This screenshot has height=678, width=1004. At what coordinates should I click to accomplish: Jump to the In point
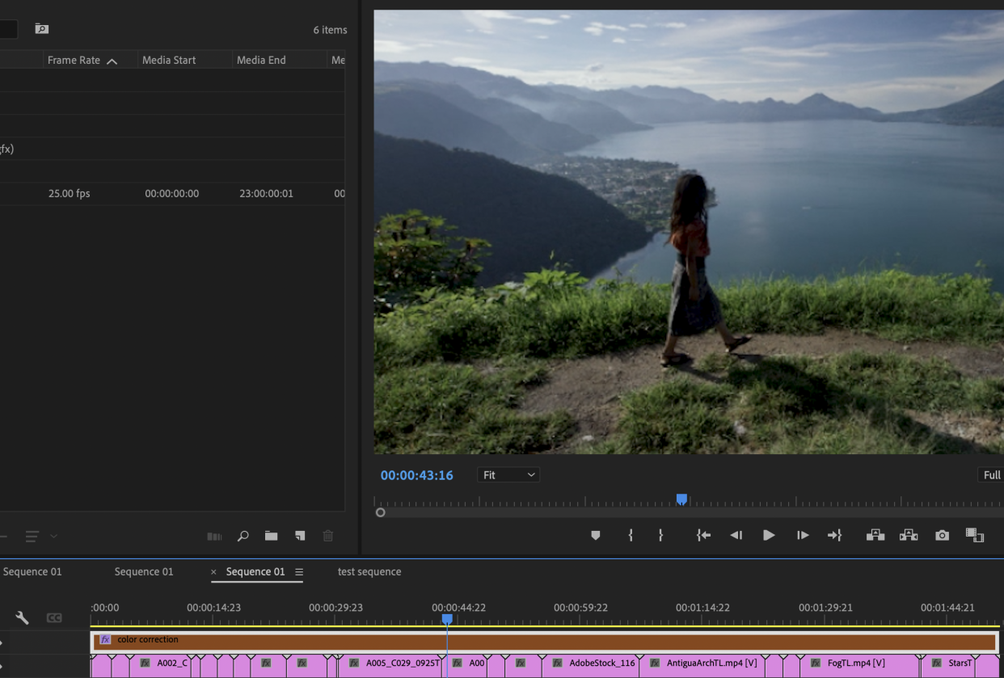(704, 535)
